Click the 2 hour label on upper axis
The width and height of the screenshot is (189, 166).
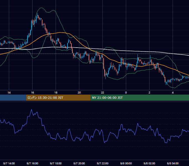(149, 93)
